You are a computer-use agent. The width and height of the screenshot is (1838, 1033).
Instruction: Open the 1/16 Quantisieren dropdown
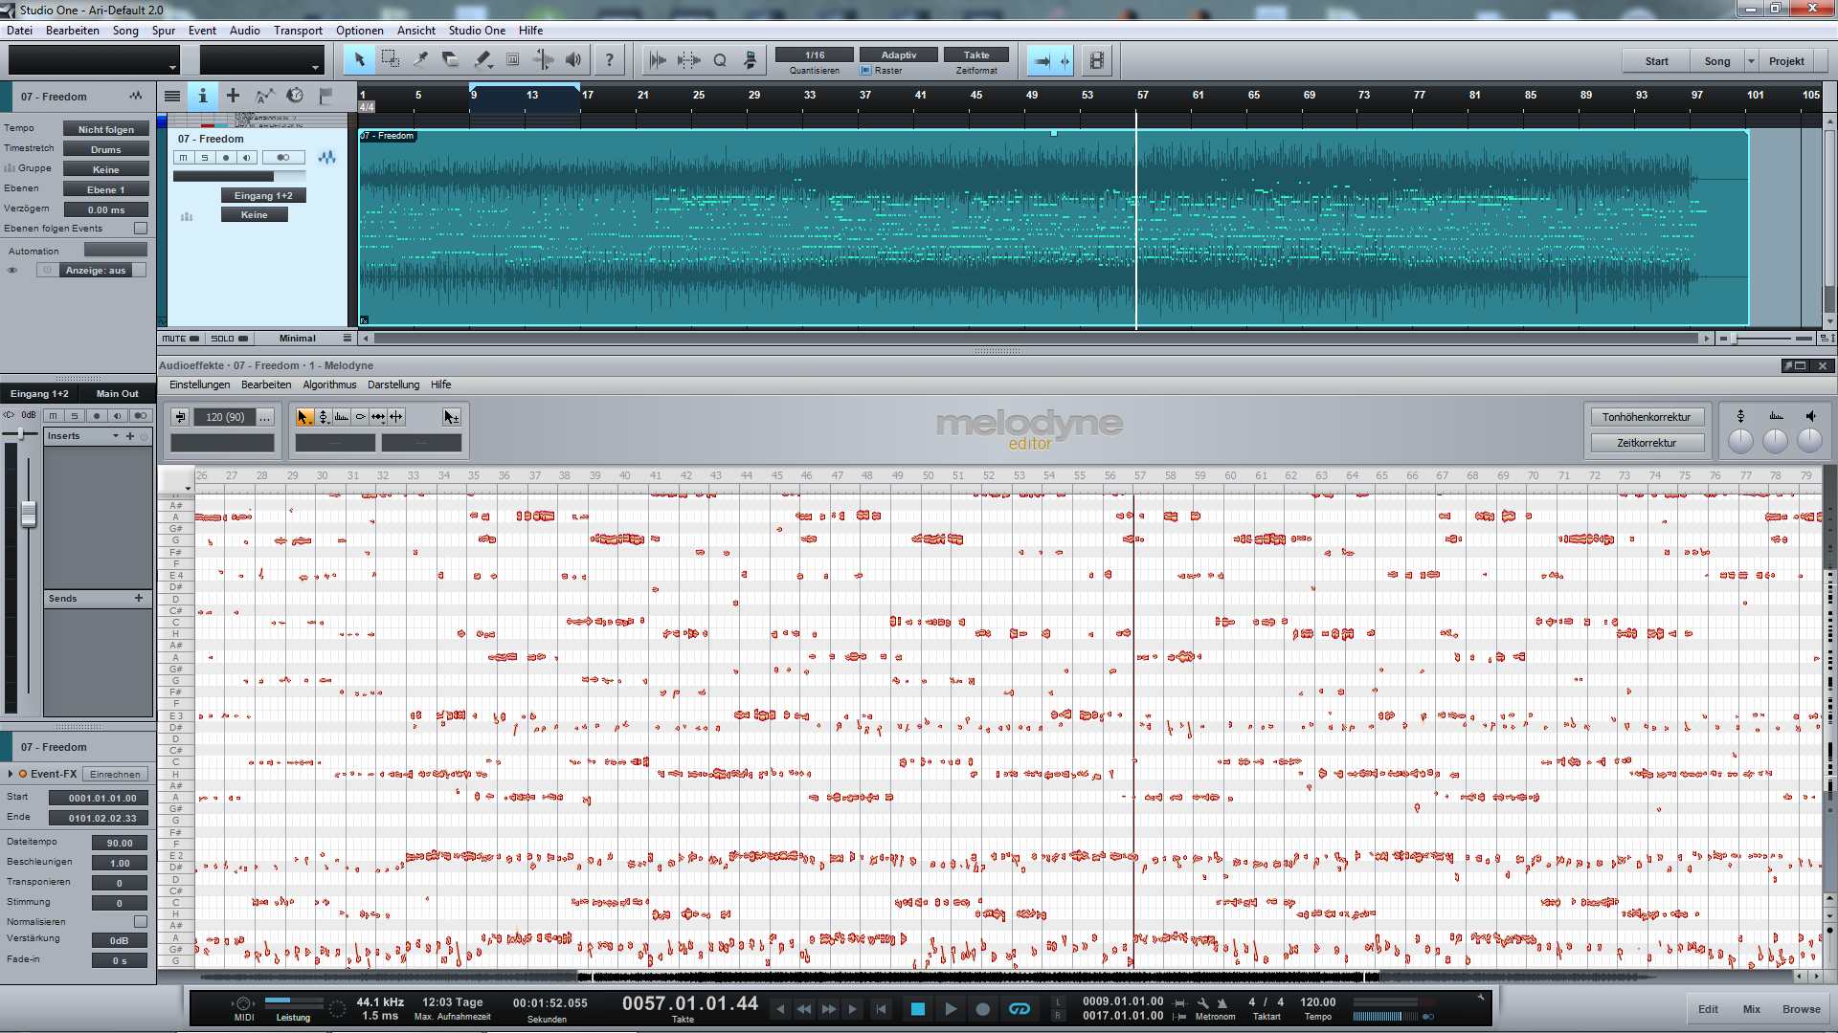(815, 55)
